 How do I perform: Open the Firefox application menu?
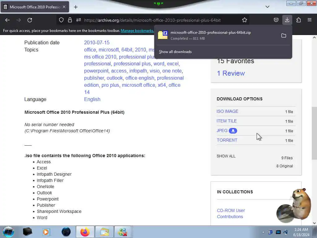(x=310, y=20)
